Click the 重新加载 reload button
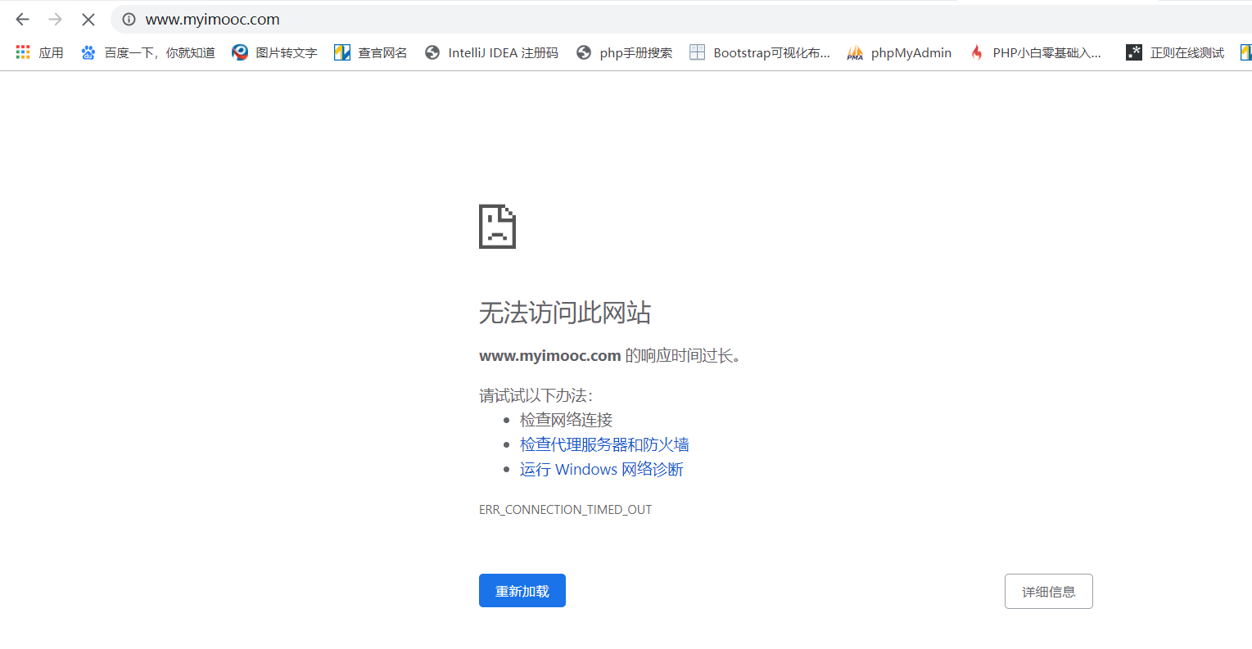1252x649 pixels. coord(522,591)
